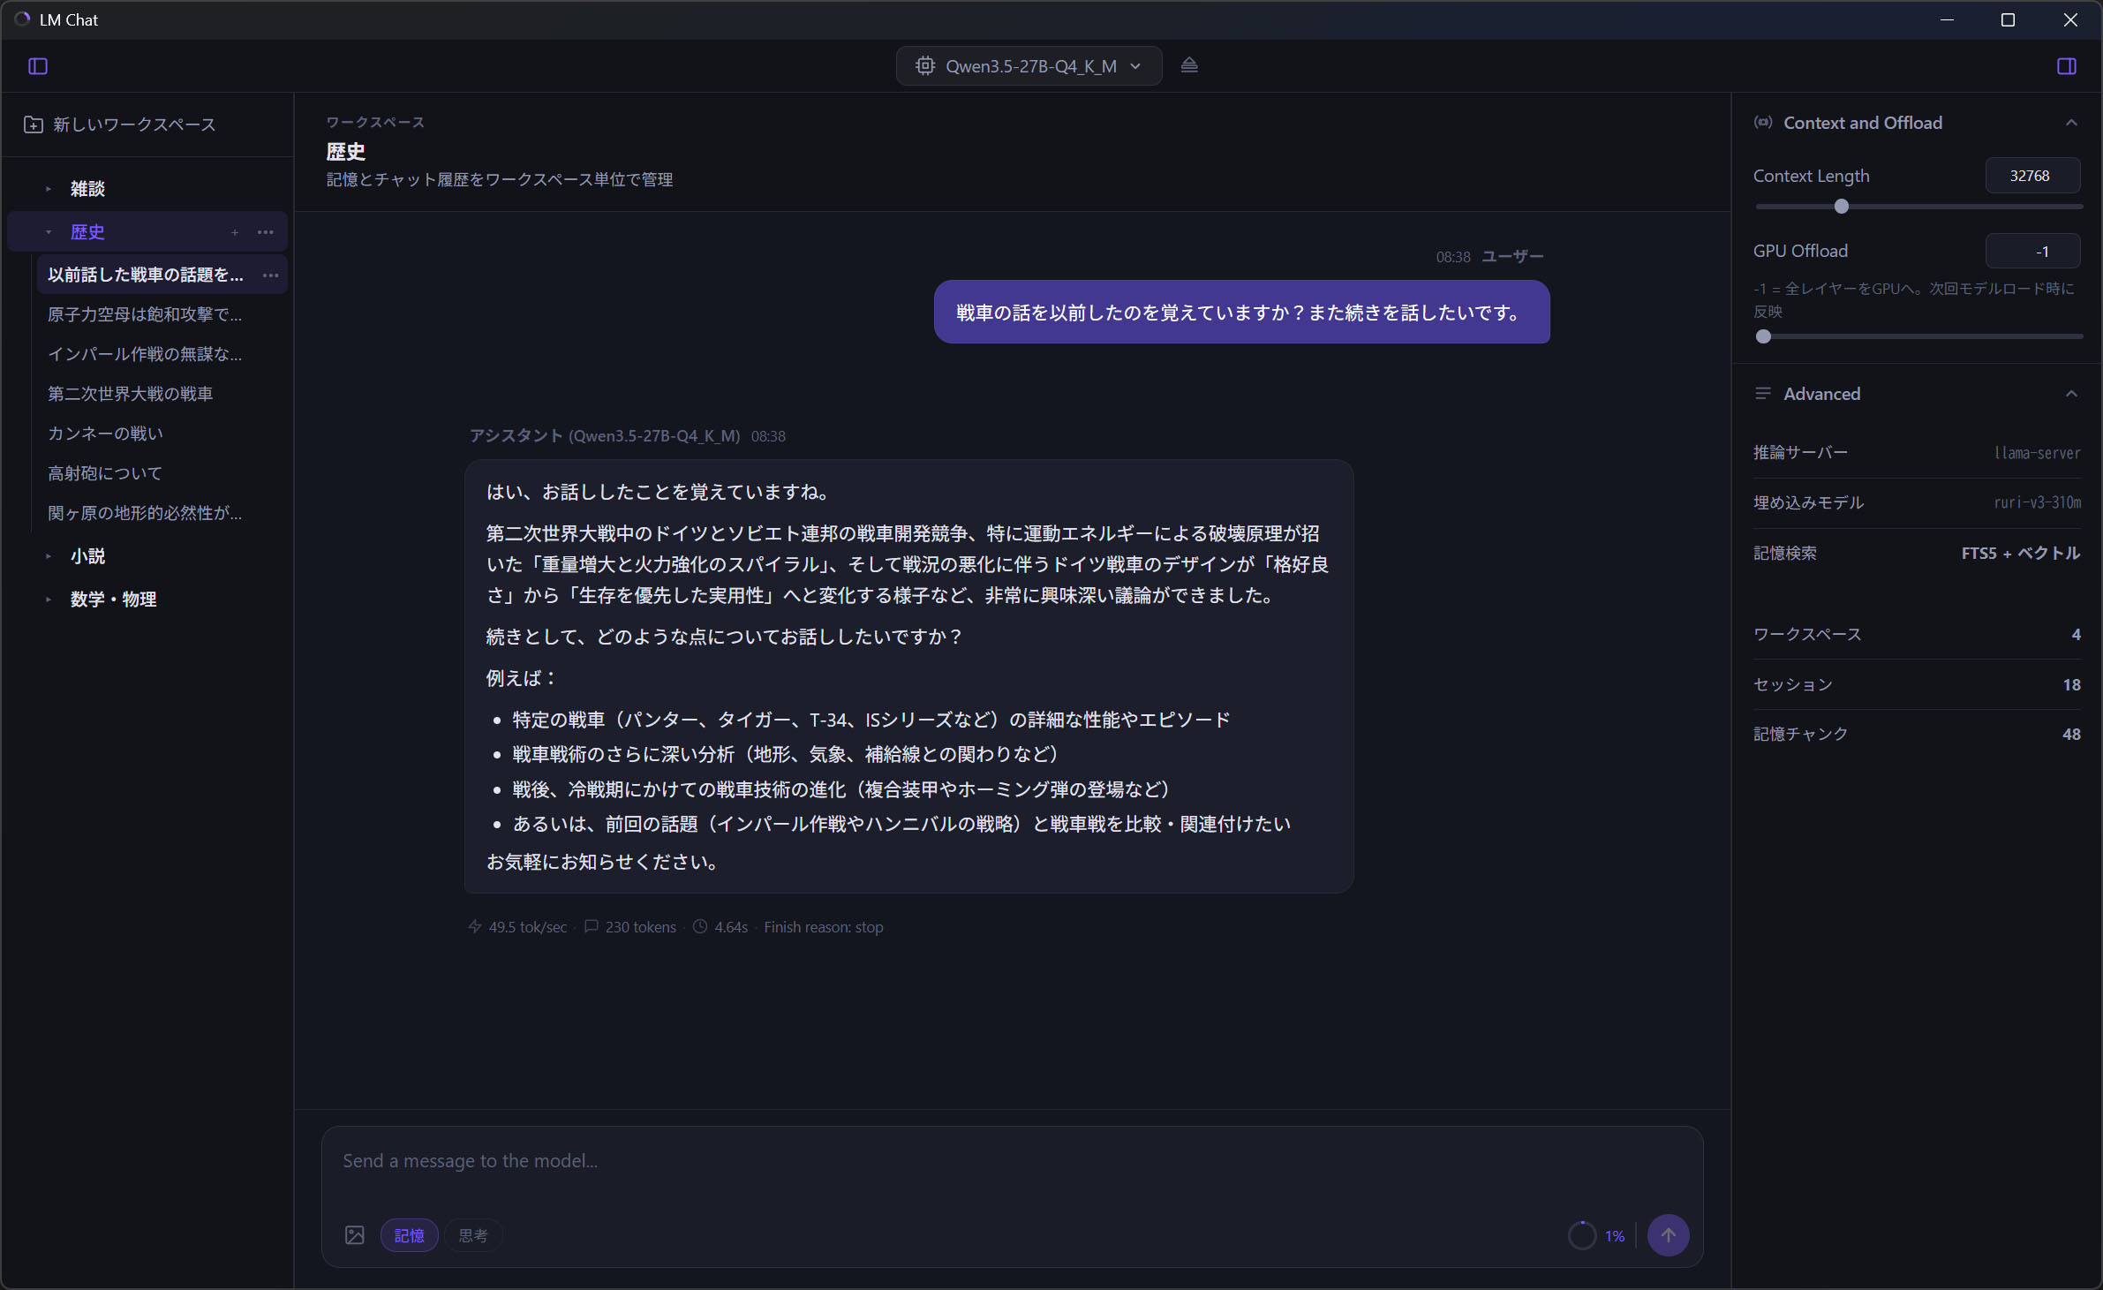Click the attach image icon
2103x1290 pixels.
click(354, 1235)
